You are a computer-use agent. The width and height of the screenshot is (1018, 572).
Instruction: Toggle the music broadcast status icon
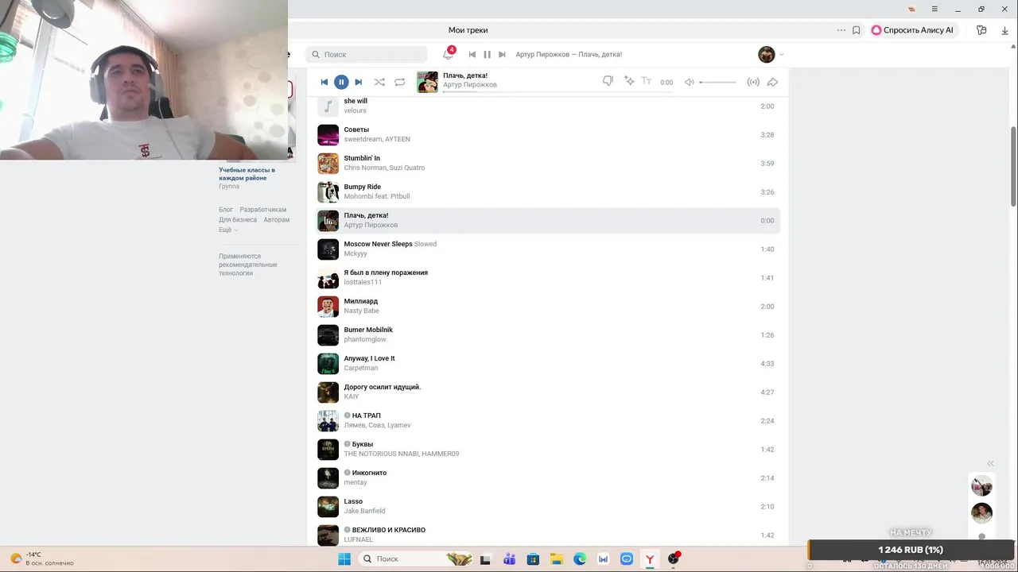tap(753, 82)
